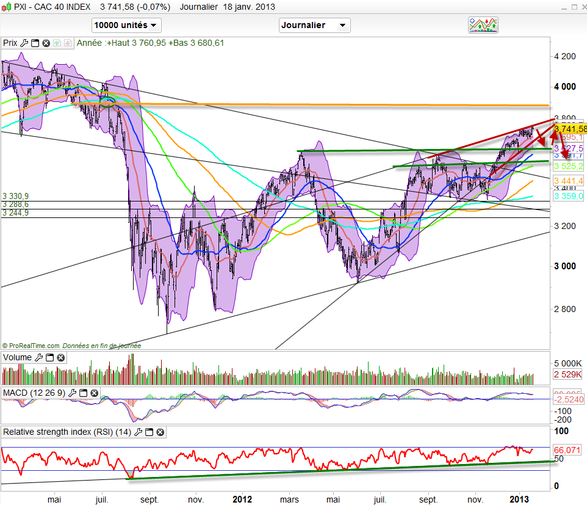Viewport: 587px width, 505px height.
Task: Open Volume indicator wrench settings
Action: pyautogui.click(x=39, y=357)
